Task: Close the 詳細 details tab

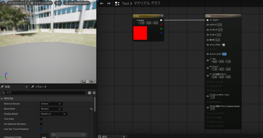Action: [x=26, y=87]
